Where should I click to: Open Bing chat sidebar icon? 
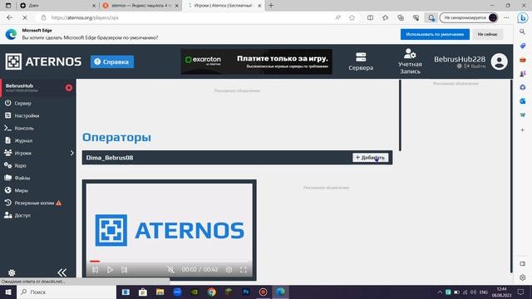523,17
